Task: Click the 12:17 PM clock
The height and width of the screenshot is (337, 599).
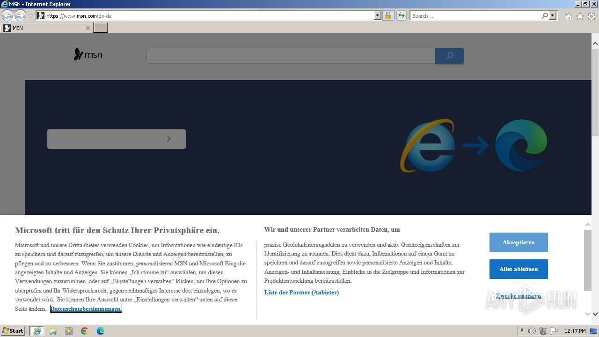Action: (x=575, y=331)
